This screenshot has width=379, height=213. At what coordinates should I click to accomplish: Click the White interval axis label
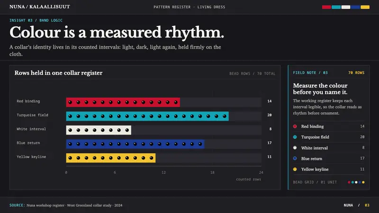click(x=31, y=129)
